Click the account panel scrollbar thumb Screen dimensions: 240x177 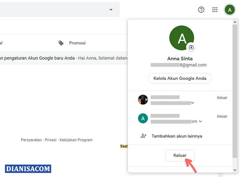click(235, 91)
